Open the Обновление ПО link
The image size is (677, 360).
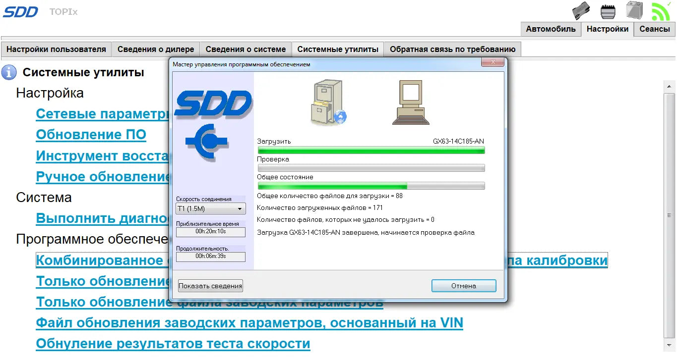[91, 135]
